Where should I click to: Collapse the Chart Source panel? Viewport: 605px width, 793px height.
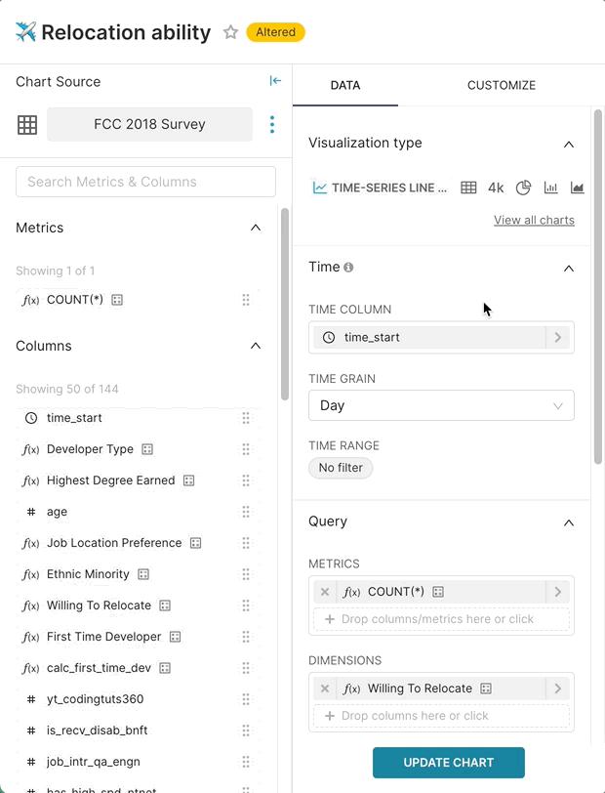[275, 81]
